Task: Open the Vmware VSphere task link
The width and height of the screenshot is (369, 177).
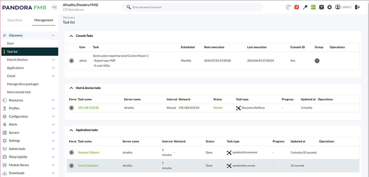Action: click(88, 153)
